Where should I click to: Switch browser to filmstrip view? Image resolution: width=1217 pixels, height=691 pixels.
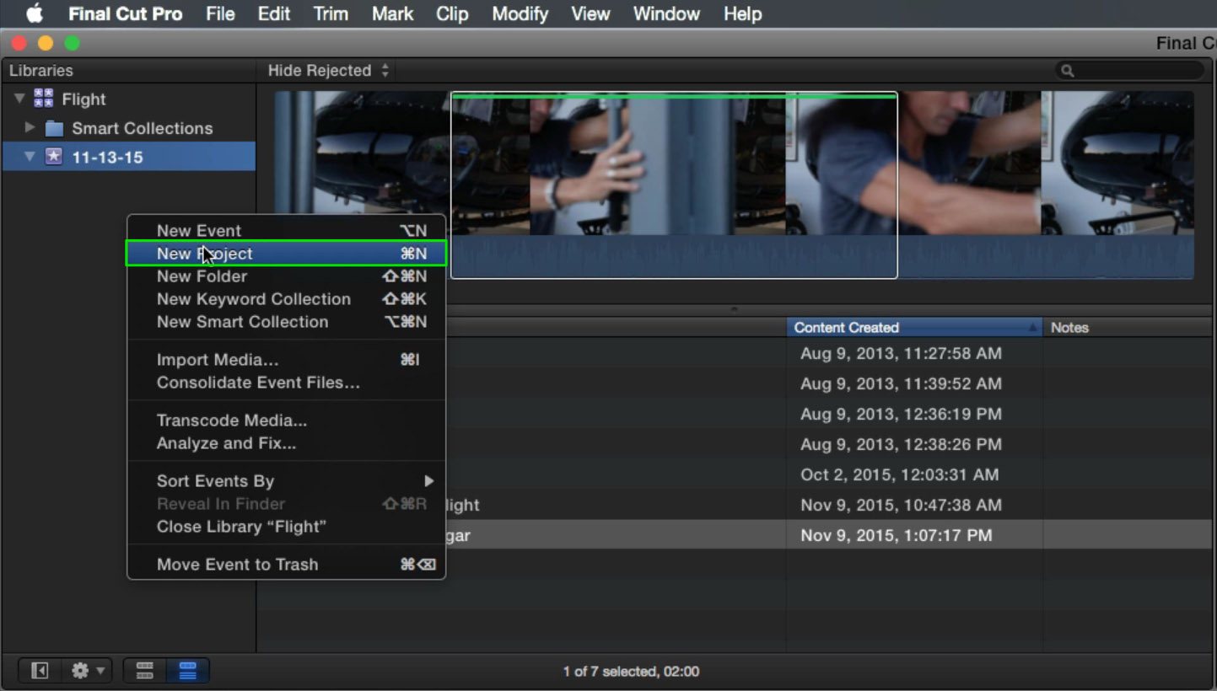(x=145, y=671)
